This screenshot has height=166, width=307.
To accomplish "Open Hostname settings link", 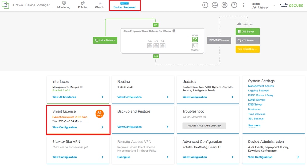I will (x=254, y=109).
